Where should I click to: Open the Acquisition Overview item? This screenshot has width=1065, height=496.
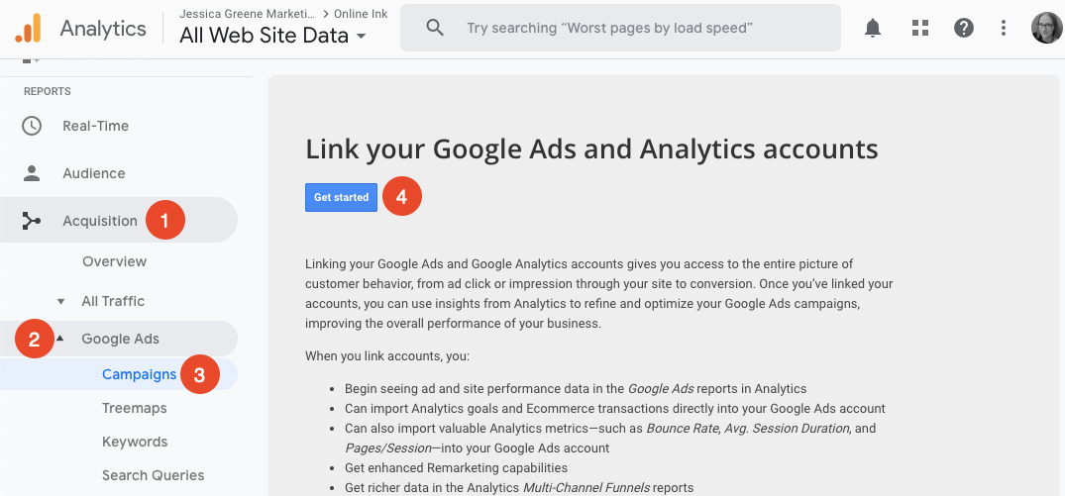click(x=114, y=262)
